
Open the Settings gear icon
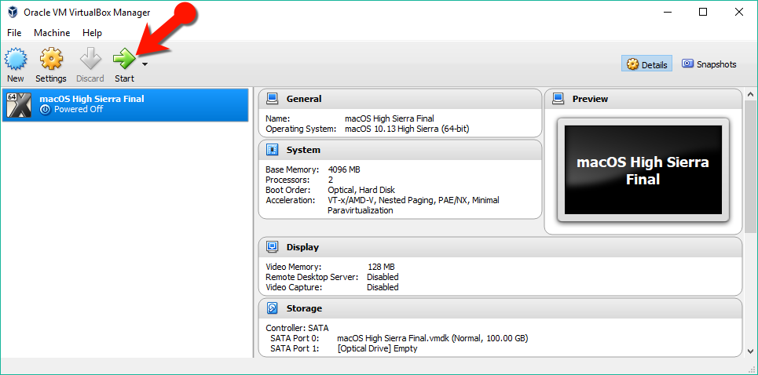(x=51, y=60)
